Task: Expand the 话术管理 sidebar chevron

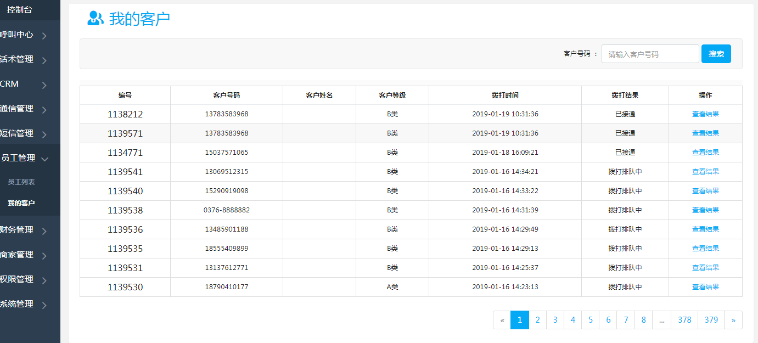Action: [x=44, y=60]
